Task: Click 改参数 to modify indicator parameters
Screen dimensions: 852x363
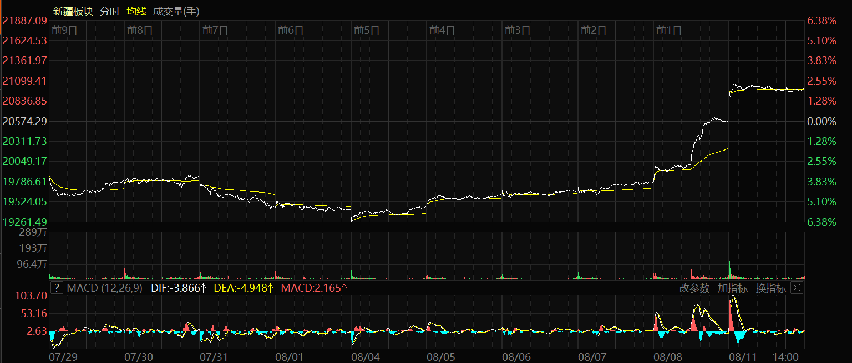Action: pyautogui.click(x=694, y=288)
